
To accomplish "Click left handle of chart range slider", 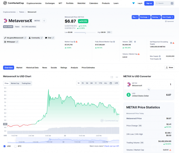I will [x=16, y=140].
